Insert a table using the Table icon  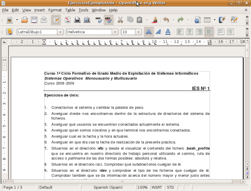tap(207, 20)
